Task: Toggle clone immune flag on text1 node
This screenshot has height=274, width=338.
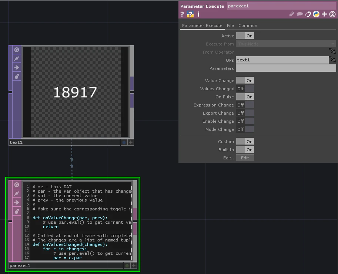Action: pos(17,59)
